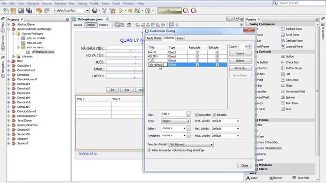Click the Save All toolbar icon
The height and width of the screenshot is (183, 326).
[x=29, y=11]
